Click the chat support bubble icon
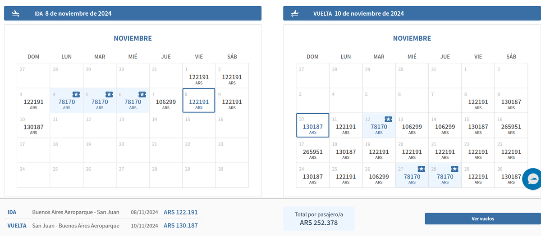Image resolution: width=541 pixels, height=236 pixels. 532,180
